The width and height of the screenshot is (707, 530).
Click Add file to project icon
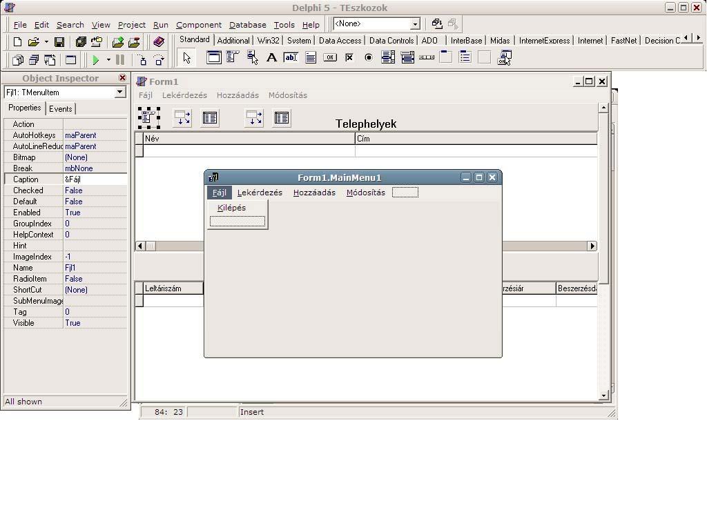click(x=118, y=42)
